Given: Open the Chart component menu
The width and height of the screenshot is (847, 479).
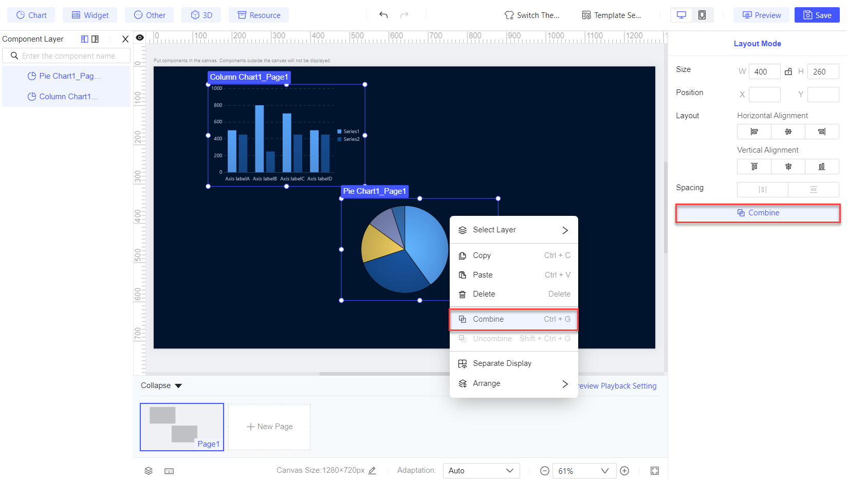Looking at the screenshot, I should (x=31, y=15).
